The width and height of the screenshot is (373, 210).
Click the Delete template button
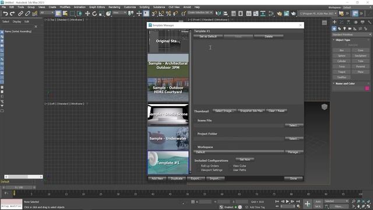269,36
